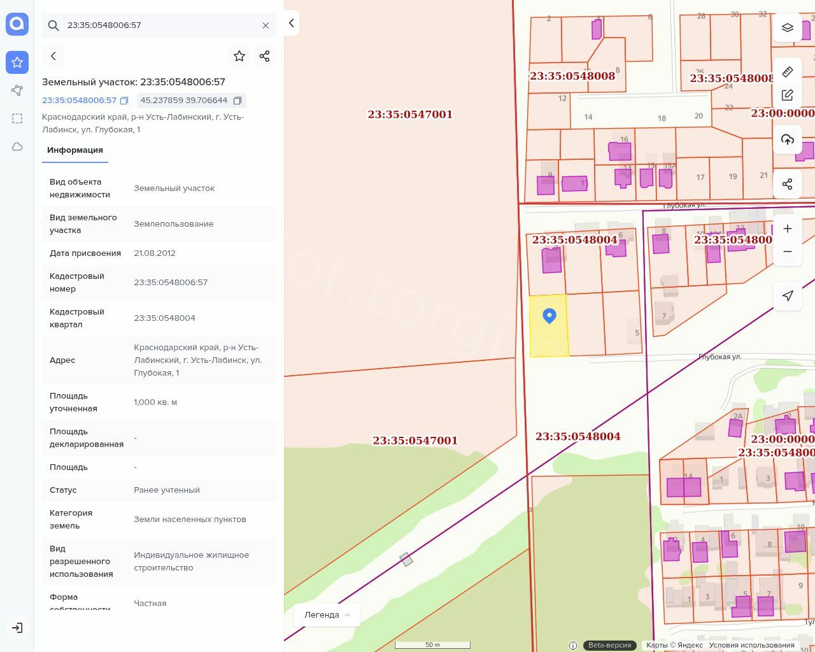
Task: Click the cloud upload icon on map
Action: click(788, 139)
